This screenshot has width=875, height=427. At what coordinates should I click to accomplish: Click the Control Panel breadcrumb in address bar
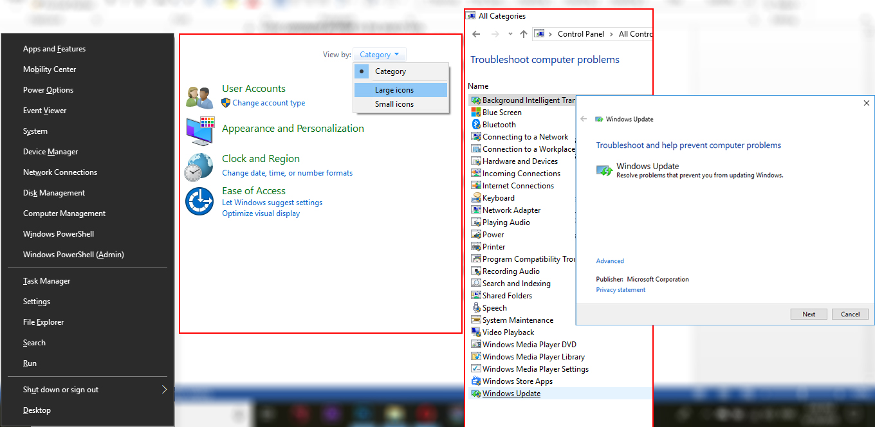tap(581, 34)
